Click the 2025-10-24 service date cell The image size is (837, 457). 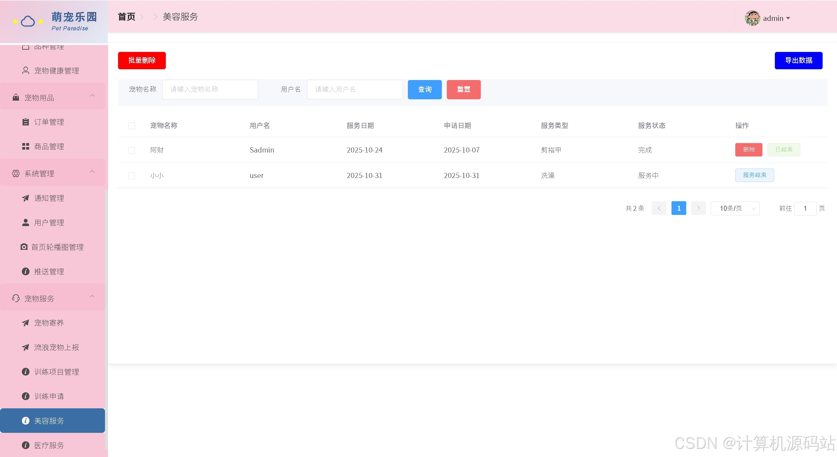[x=364, y=150]
